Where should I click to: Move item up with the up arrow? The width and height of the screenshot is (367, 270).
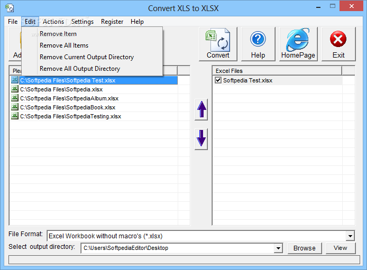click(x=201, y=109)
